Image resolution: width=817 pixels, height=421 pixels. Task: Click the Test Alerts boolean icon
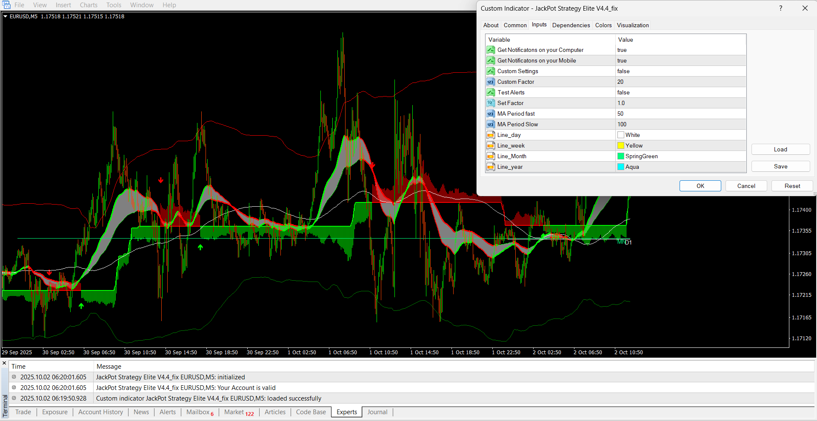(491, 93)
